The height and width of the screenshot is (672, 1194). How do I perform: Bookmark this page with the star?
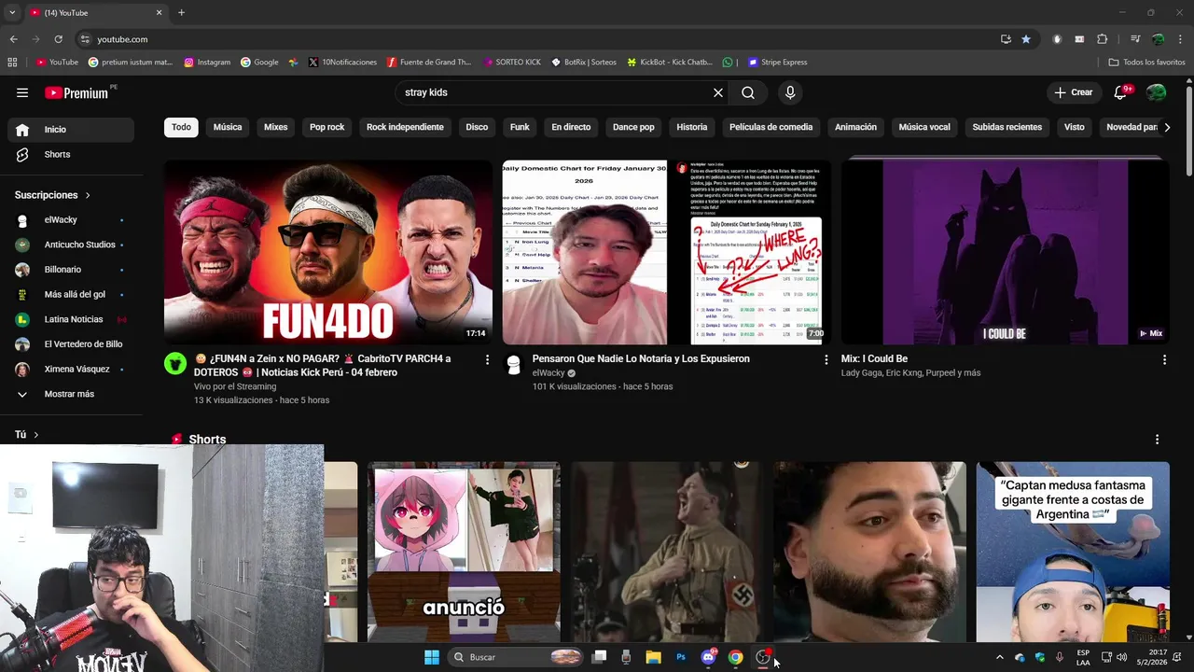tap(1026, 39)
